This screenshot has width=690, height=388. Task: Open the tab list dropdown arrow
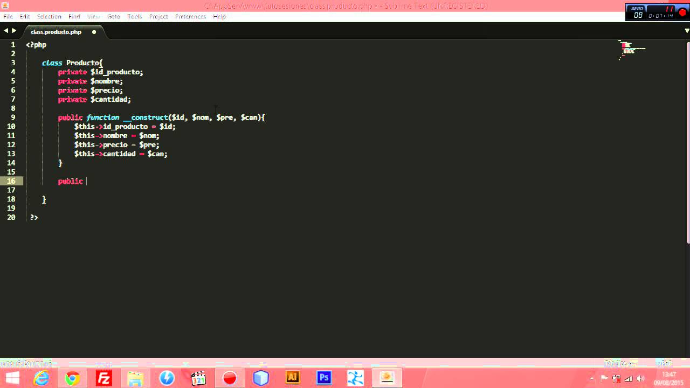[686, 31]
